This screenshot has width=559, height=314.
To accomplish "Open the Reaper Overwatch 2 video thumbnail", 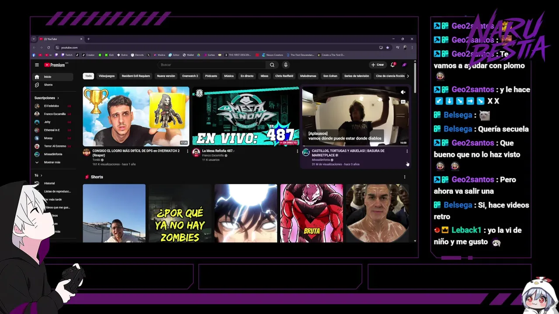I will pyautogui.click(x=136, y=116).
